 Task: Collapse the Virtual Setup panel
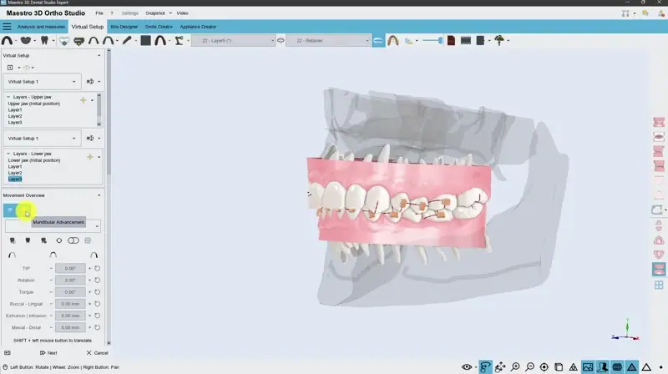tap(99, 56)
